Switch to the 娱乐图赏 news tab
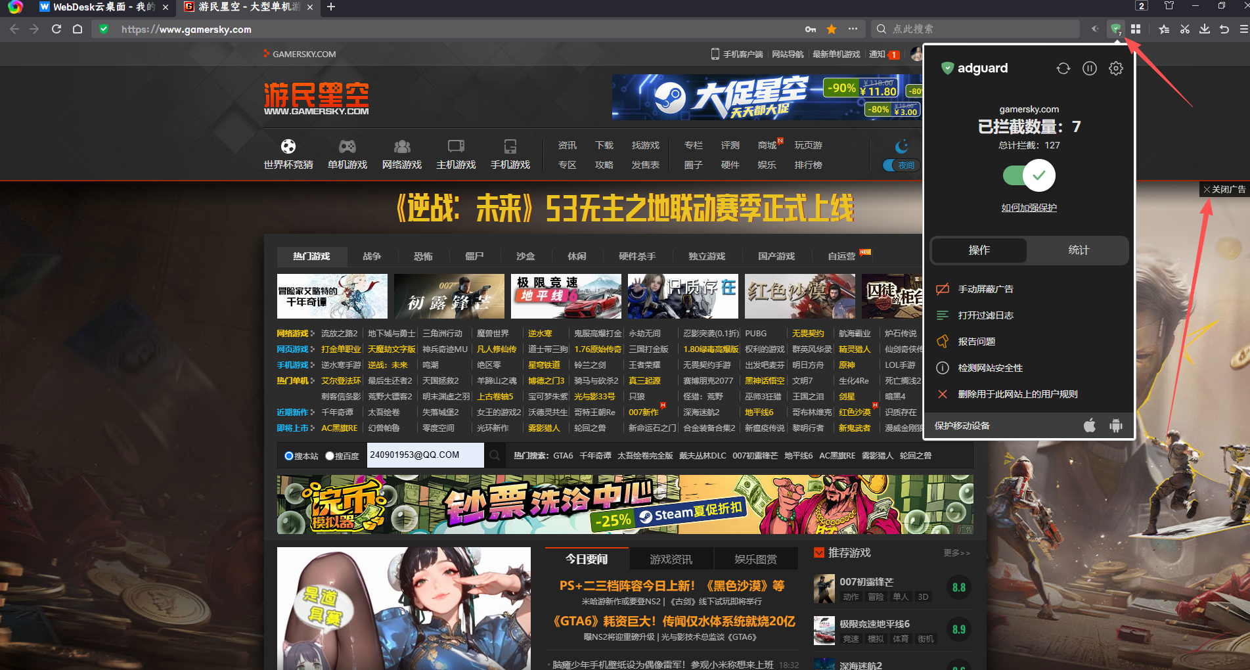1250x670 pixels. [755, 559]
